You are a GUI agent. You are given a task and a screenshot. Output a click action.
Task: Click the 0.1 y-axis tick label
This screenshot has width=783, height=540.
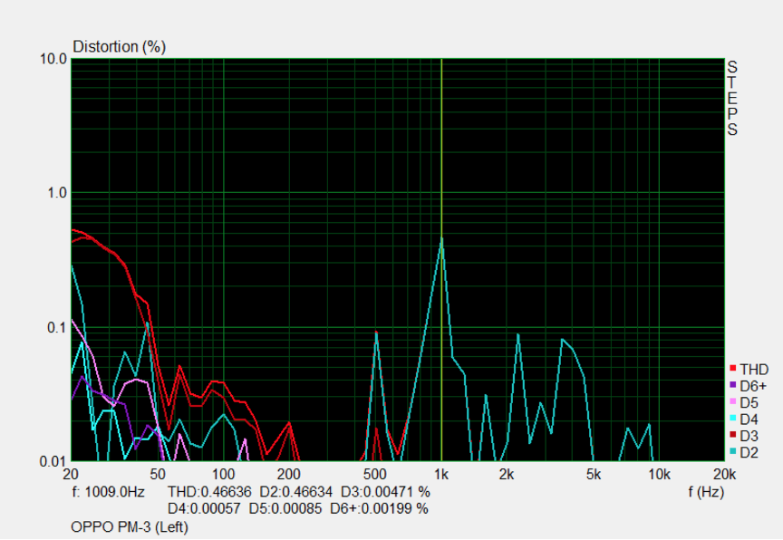coord(57,327)
